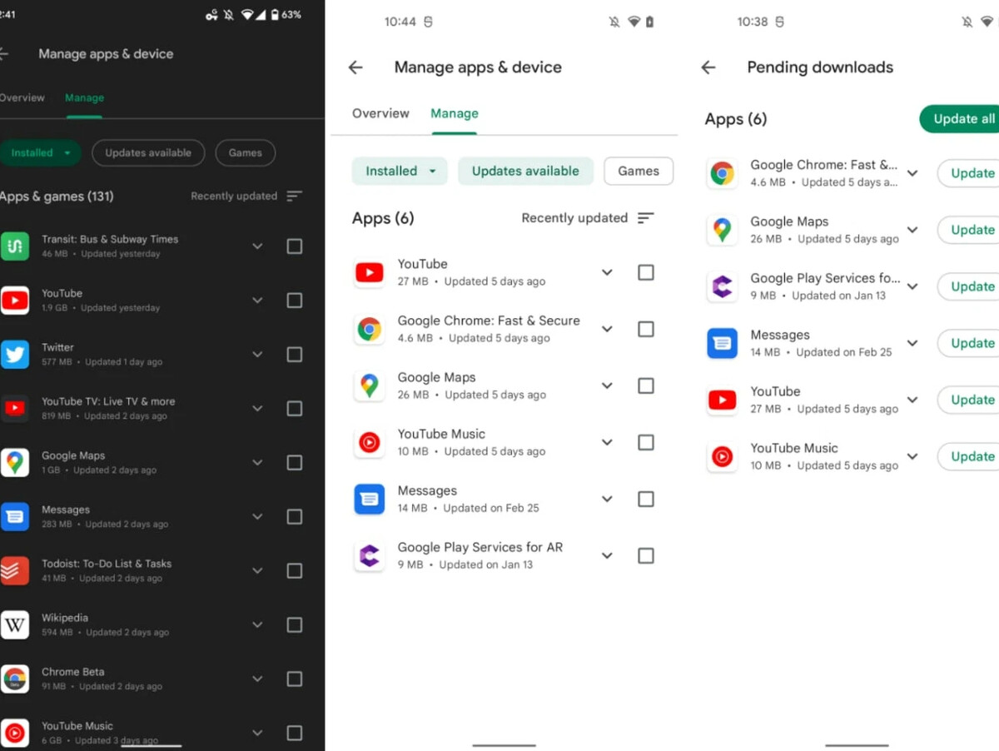The height and width of the screenshot is (751, 999).
Task: Tap Updates available chip in middle panel
Action: [525, 171]
